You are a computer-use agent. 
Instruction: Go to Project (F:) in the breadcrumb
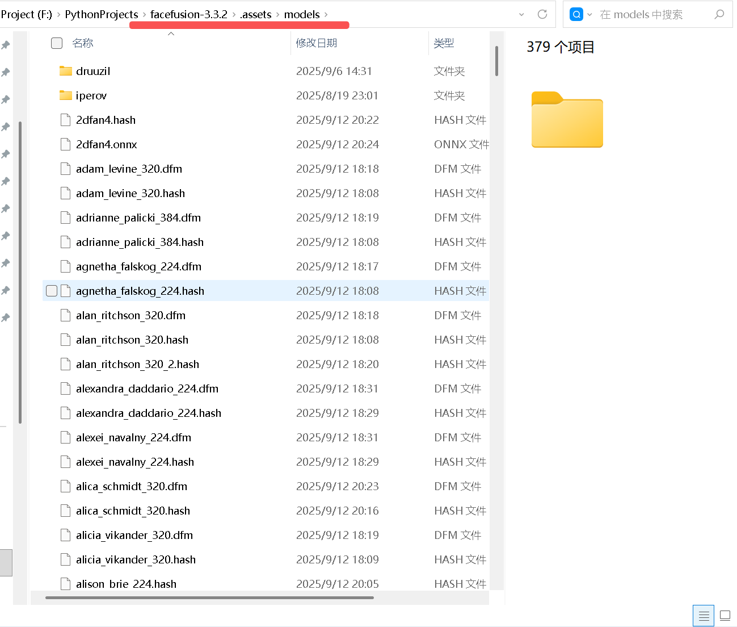pos(26,14)
